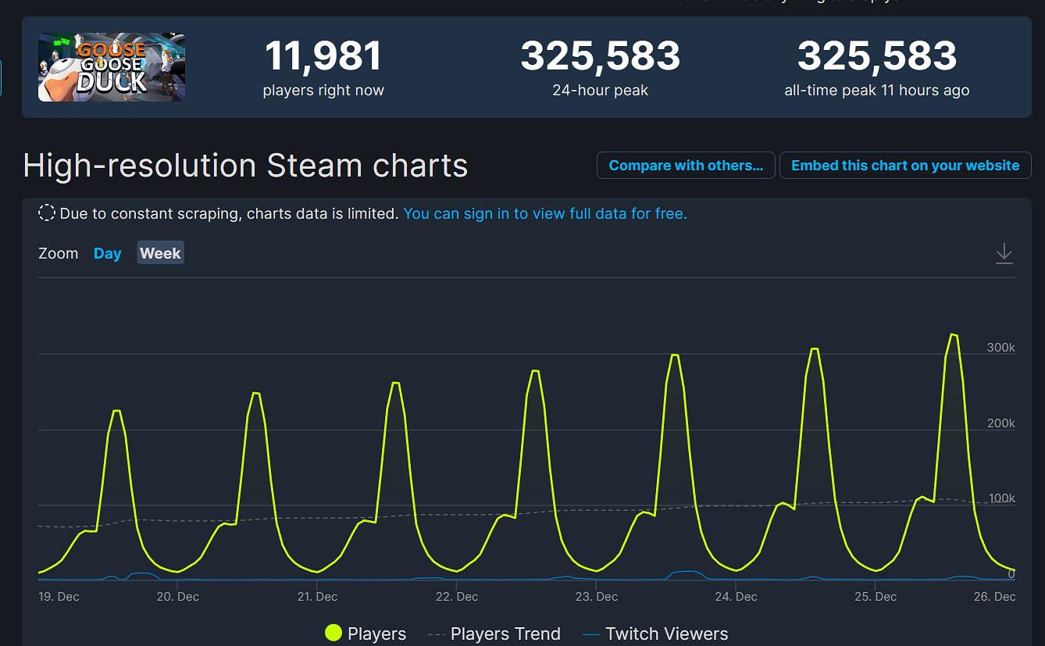Click Compare with others button
Viewport: 1045px width, 646px height.
pyautogui.click(x=686, y=166)
